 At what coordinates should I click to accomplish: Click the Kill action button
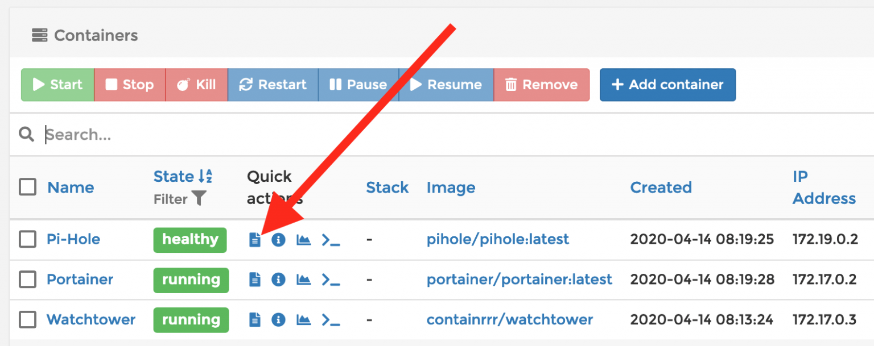pyautogui.click(x=196, y=85)
